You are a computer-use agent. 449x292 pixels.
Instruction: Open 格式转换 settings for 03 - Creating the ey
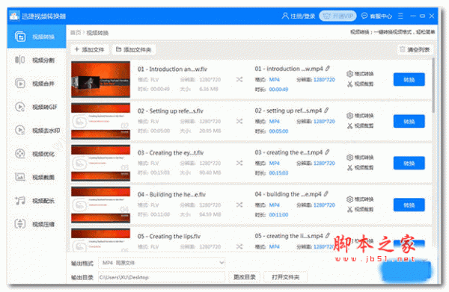coord(360,158)
